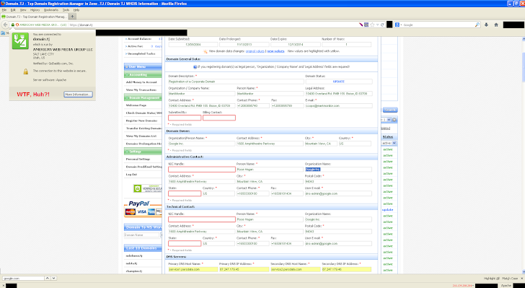Open the Tools menu
The width and height of the screenshot is (525, 288).
tap(66, 10)
